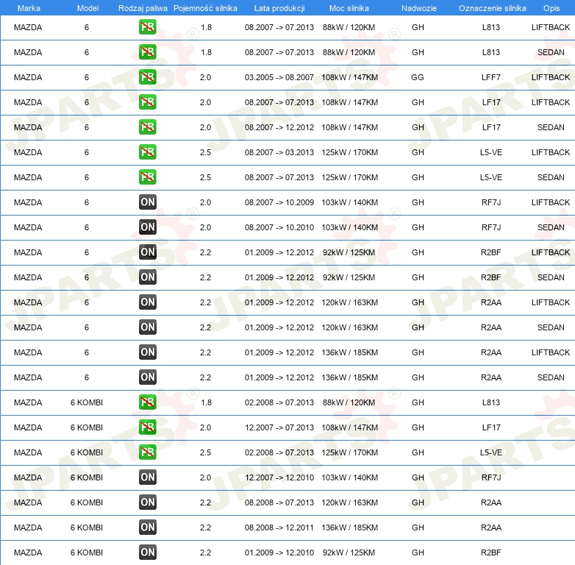Click ON icon in 6 KOMBI 185KM row
This screenshot has height=565, width=575.
[x=147, y=527]
